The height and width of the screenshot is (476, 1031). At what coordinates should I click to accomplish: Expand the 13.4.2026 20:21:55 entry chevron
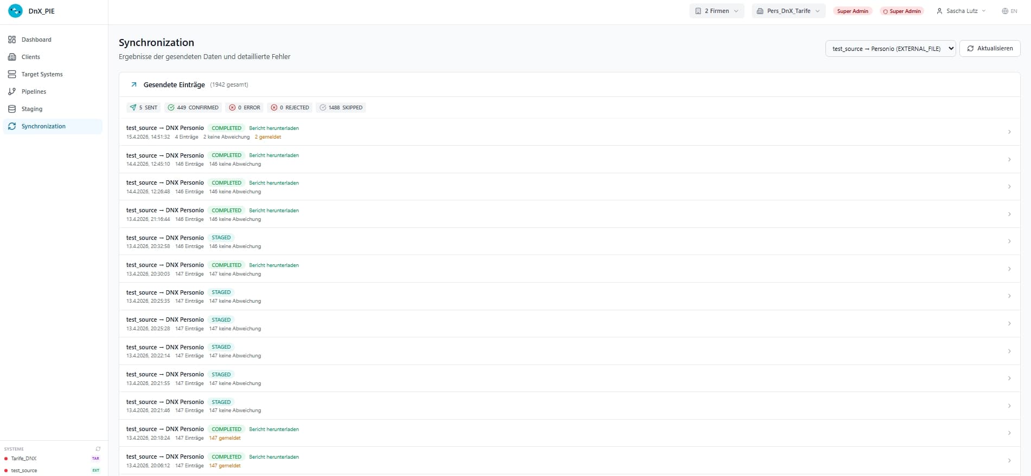point(1009,378)
